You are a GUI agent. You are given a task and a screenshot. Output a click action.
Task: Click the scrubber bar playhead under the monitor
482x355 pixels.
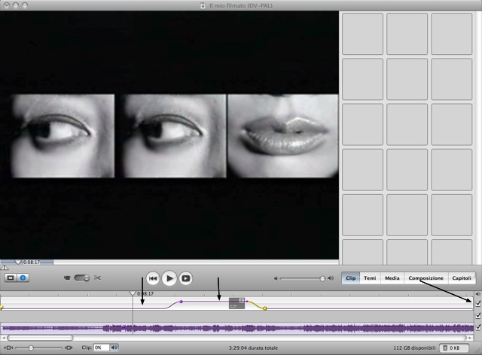tap(18, 262)
